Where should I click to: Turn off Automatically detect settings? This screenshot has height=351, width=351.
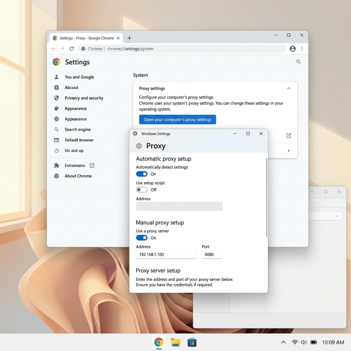(x=142, y=174)
